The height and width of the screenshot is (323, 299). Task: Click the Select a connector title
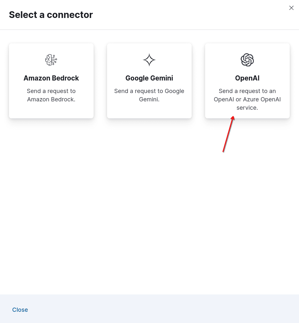coord(51,15)
